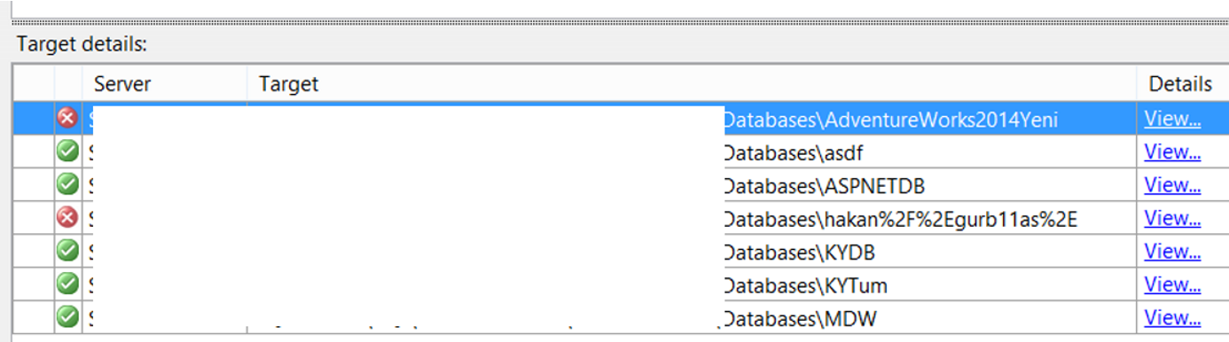
Task: Click the green check icon for KYTum row
Action: coord(67,284)
